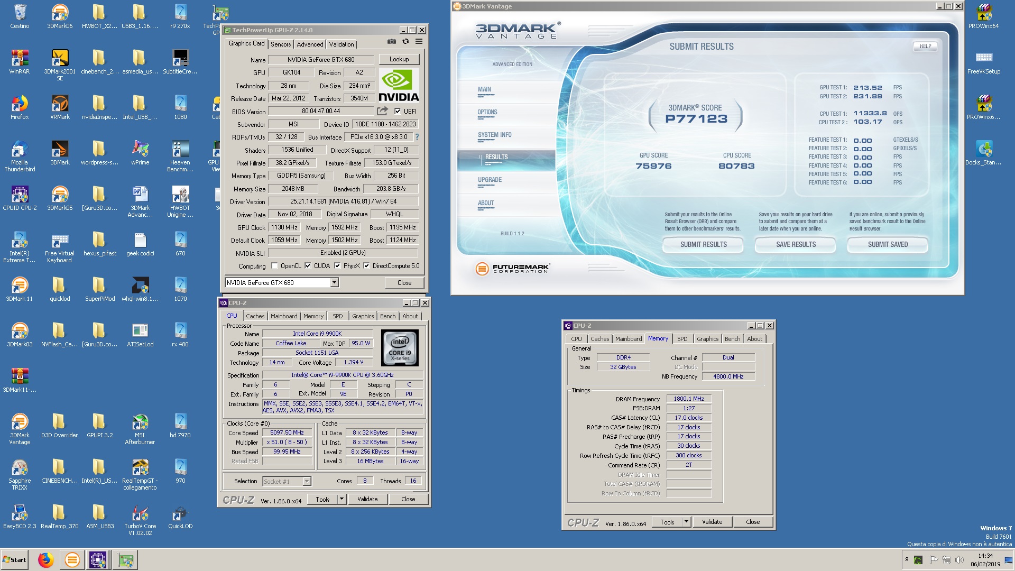
Task: Switch to the Sensors tab in GPU-Z
Action: pyautogui.click(x=281, y=44)
